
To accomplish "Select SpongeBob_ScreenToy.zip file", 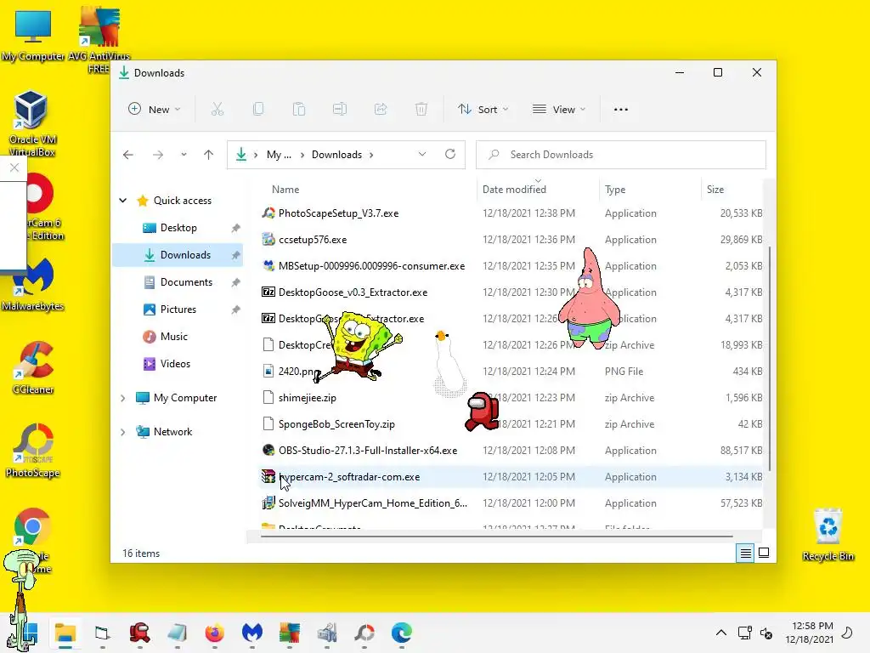I will click(511, 424).
